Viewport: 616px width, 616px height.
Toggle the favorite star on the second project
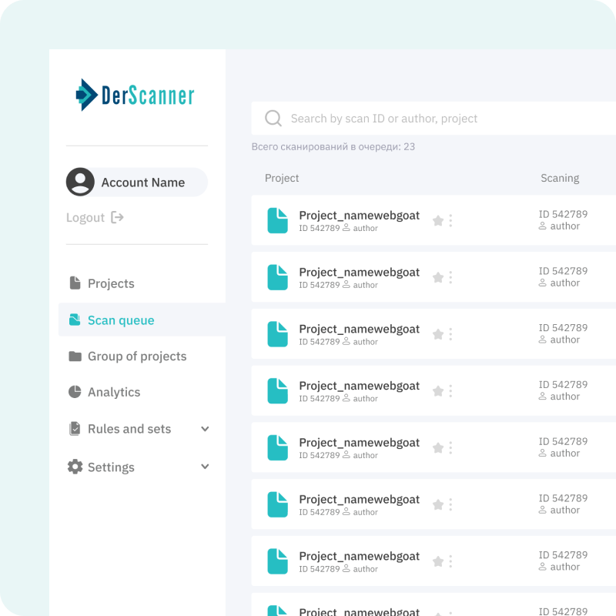[x=437, y=277]
